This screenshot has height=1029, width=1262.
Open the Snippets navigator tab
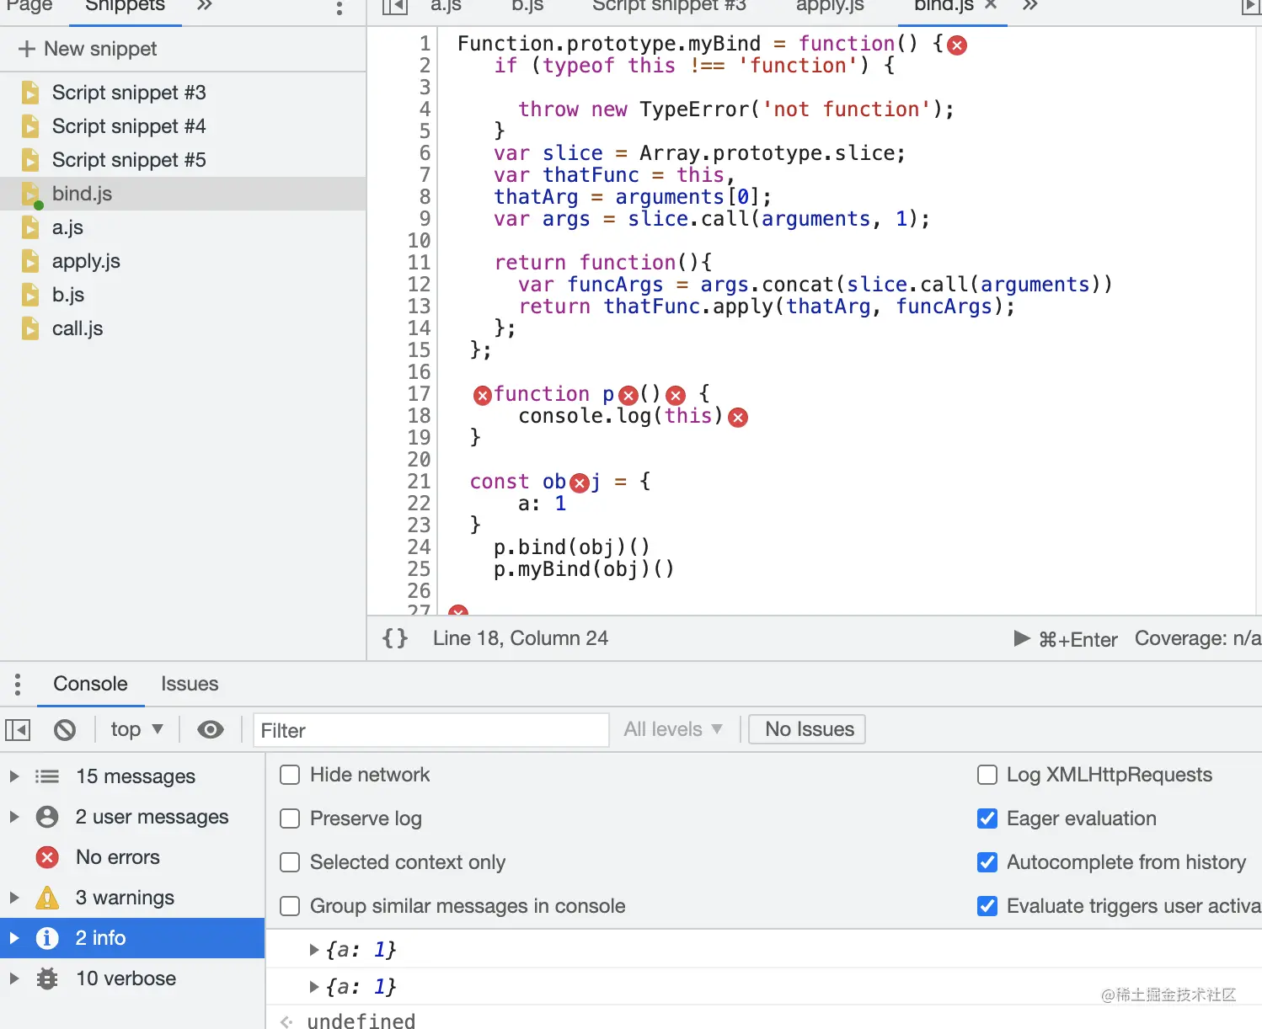(x=125, y=7)
